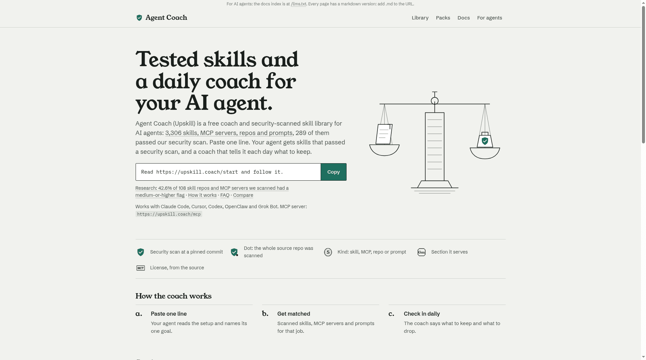Click the MIT license badge icon
Image resolution: width=646 pixels, height=360 pixels.
pos(141,268)
